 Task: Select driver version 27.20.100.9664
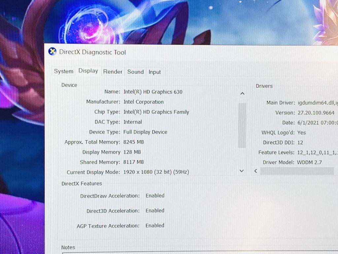tap(316, 113)
